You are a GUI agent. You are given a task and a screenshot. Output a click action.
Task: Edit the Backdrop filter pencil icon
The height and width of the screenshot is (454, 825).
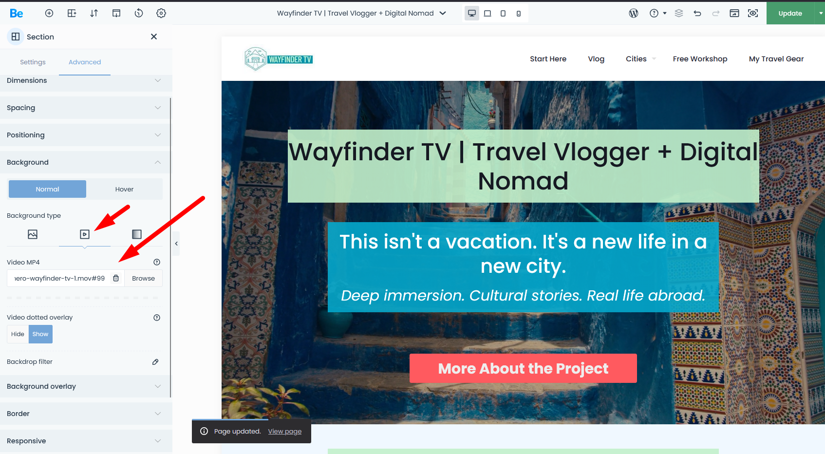[x=155, y=362]
